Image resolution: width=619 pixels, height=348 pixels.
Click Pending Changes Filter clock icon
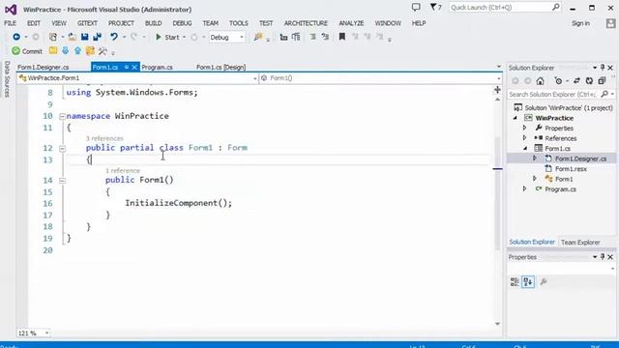click(x=558, y=81)
